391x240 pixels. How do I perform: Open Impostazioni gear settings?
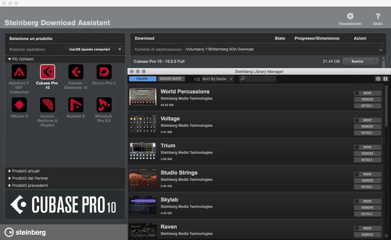point(350,16)
